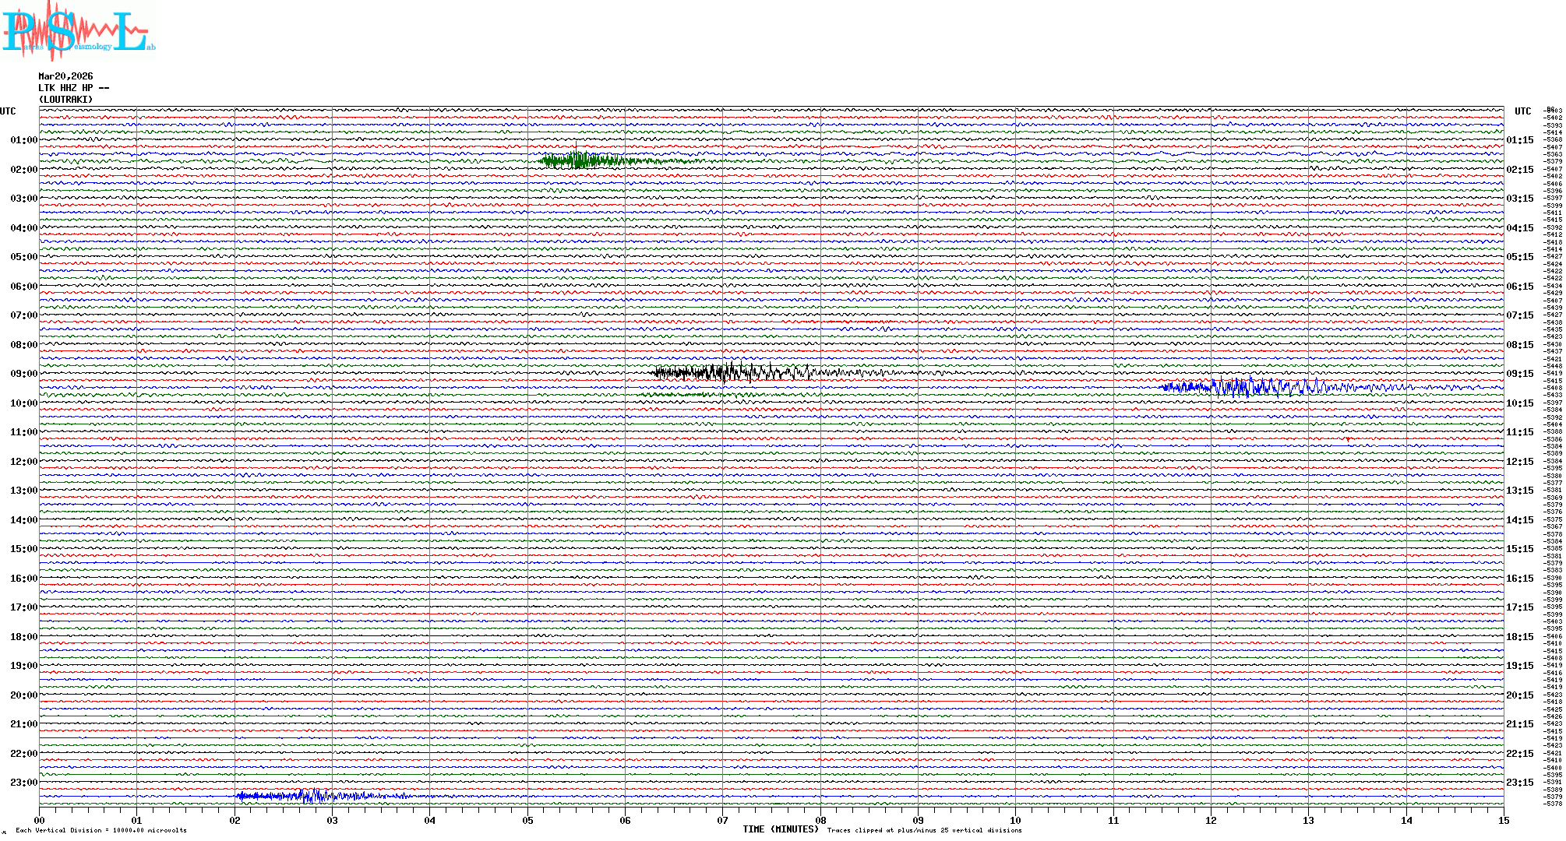Click the 09:00 hour label on the left axis
The image size is (1566, 841).
tap(23, 374)
